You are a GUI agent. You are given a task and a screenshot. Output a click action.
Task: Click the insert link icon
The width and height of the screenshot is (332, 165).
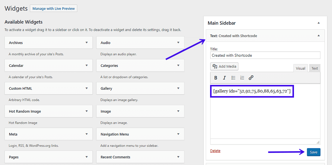[251, 78]
